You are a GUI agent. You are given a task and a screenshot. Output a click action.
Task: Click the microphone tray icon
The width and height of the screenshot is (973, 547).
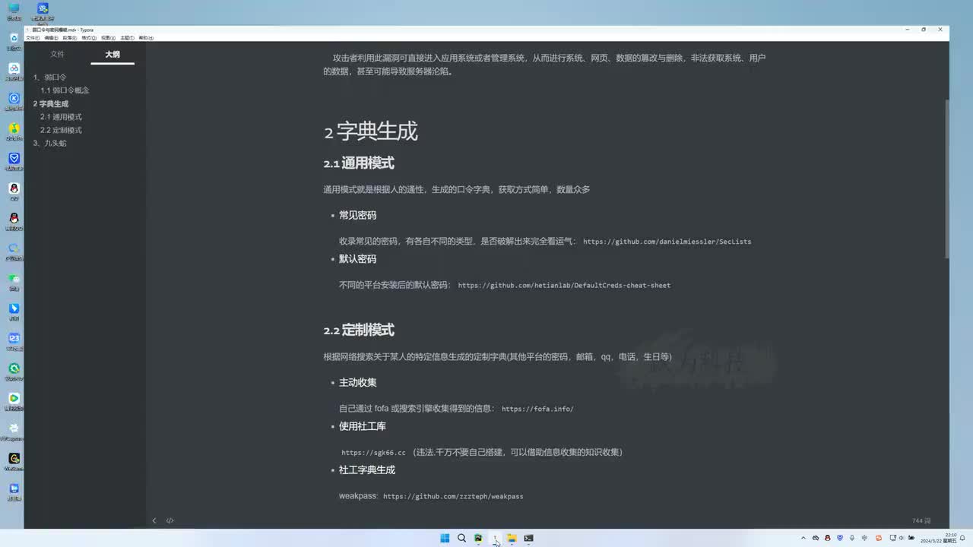[x=851, y=538]
